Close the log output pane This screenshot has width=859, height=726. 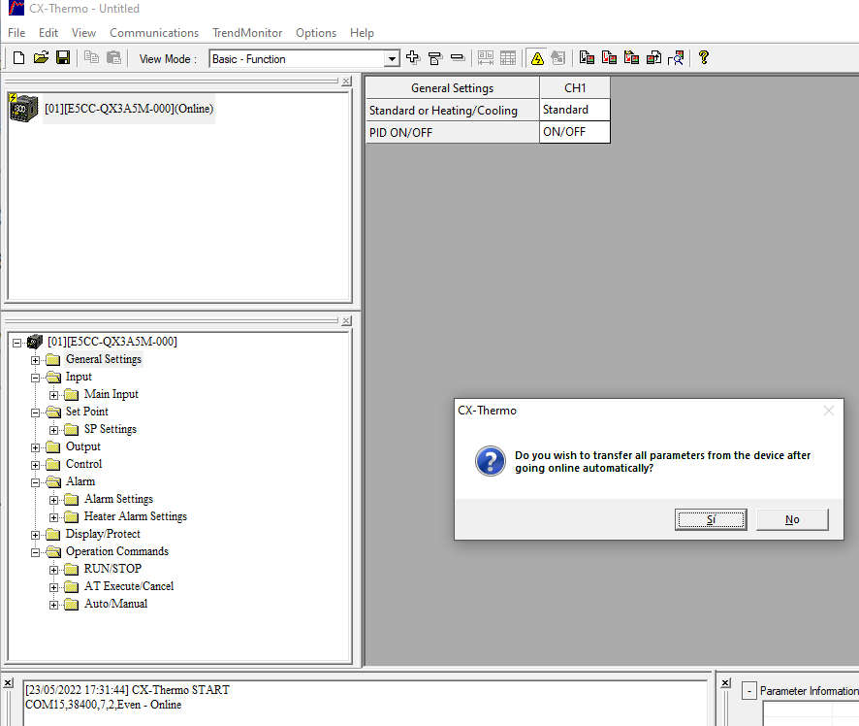[x=8, y=682]
